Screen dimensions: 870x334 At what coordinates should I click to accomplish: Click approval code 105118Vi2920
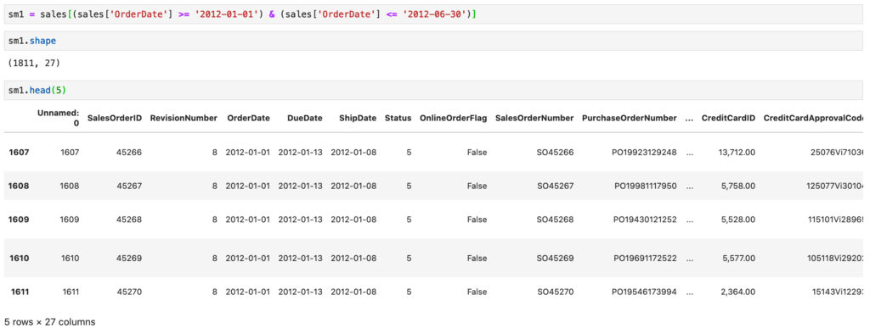(x=835, y=258)
